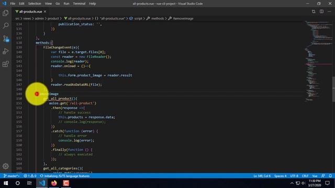Viewport: 335px width, 188px height.
Task: Show hidden system tray icons
Action: [x=292, y=183]
